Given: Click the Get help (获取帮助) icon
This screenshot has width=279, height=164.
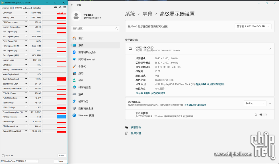Looking at the screenshot, I should click(126, 127).
